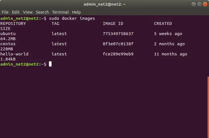
Task: Click the 'sudo docker images' command text
Action: coord(72,18)
